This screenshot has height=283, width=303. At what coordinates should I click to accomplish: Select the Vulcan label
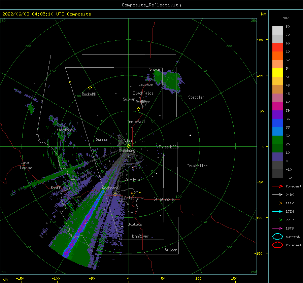[x=171, y=250]
